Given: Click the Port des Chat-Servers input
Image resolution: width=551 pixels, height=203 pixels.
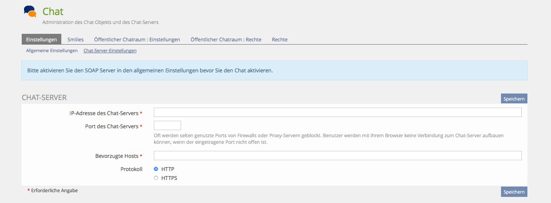Looking at the screenshot, I should tap(167, 125).
